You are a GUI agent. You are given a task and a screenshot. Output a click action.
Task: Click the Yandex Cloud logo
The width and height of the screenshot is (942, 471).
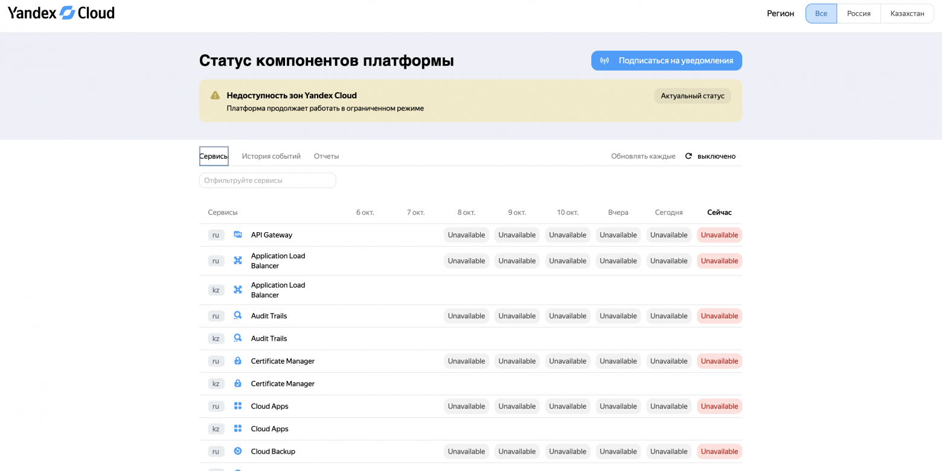tap(61, 13)
